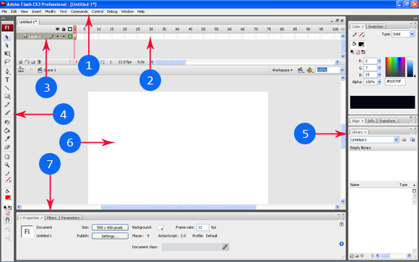Screen dimensions: 419x262
Task: Select the Zoom magnifier tool
Action: (x=7, y=165)
